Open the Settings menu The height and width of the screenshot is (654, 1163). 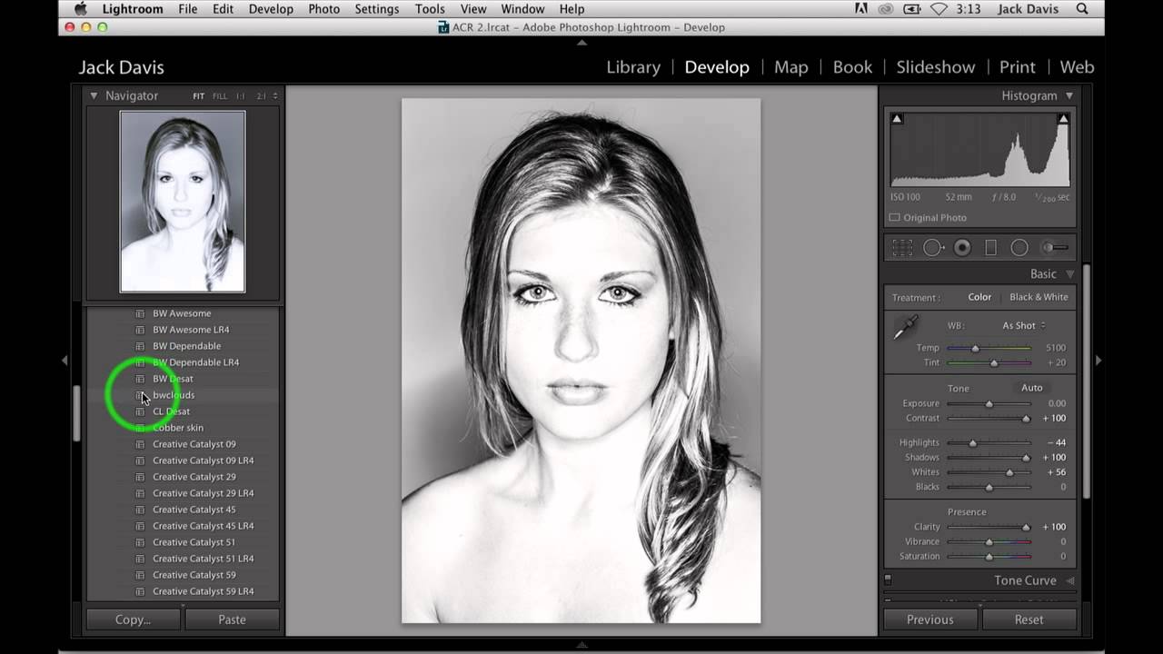click(377, 9)
